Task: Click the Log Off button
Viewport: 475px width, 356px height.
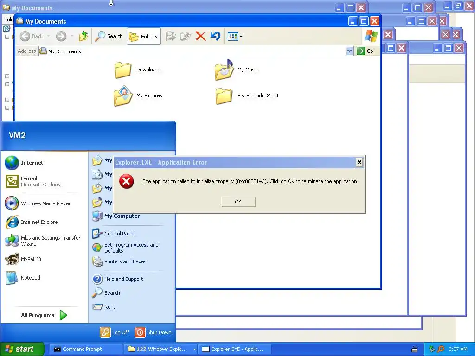Action: point(115,332)
